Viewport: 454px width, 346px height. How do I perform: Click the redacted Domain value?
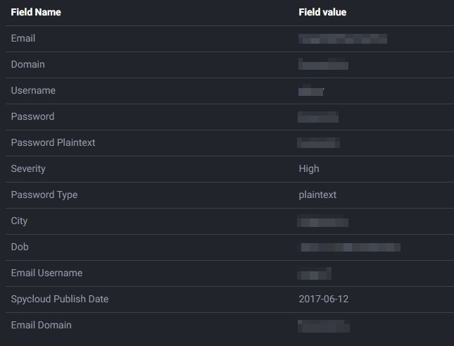pos(323,63)
